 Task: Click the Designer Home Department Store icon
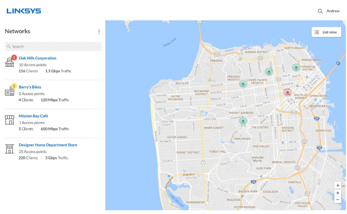tap(9, 149)
